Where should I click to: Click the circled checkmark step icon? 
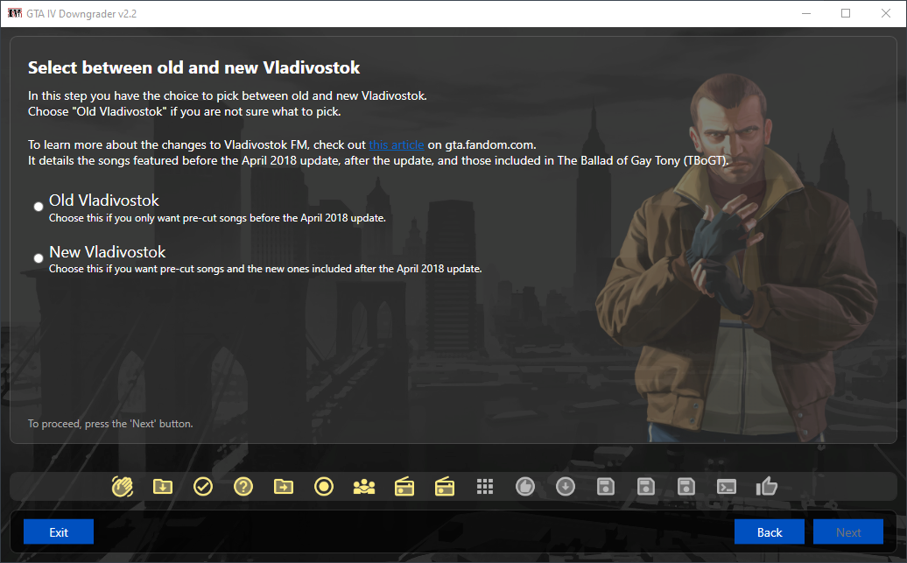pyautogui.click(x=203, y=487)
